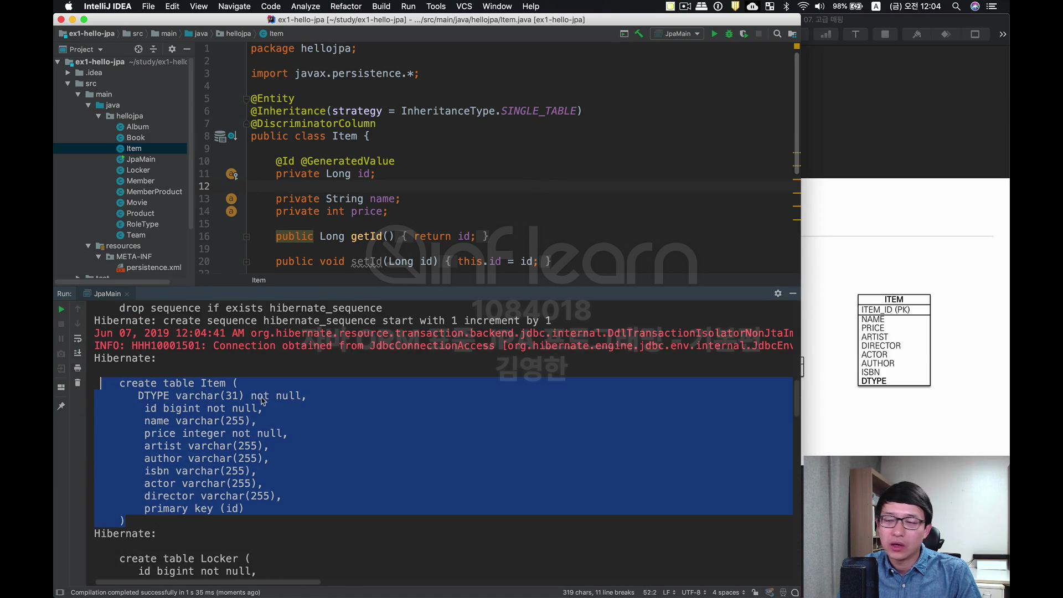
Task: Collapse the hellojpa package folder
Action: (99, 116)
